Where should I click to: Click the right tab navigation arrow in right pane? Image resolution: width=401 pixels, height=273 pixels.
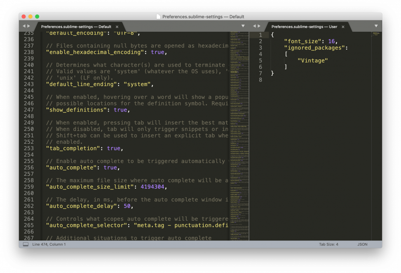pos(260,26)
